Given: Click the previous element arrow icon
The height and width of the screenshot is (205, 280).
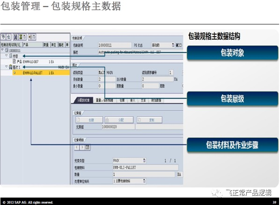Looking at the screenshot, I should coord(77,147).
